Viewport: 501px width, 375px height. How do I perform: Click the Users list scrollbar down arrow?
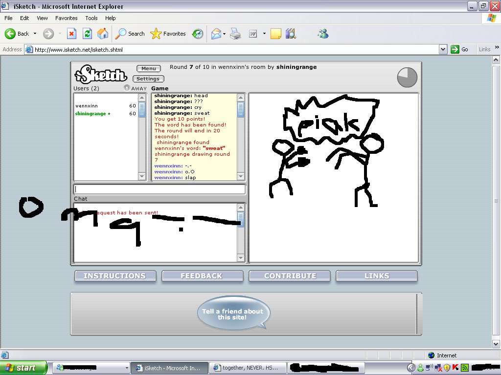coord(142,176)
